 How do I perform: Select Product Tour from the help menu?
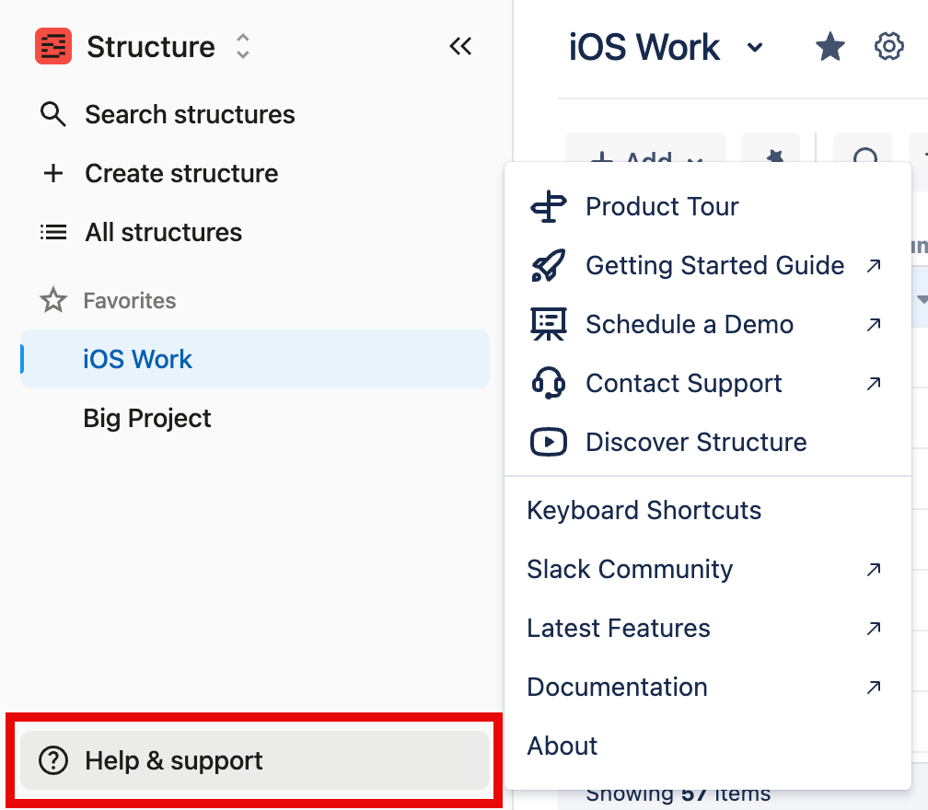(x=661, y=206)
